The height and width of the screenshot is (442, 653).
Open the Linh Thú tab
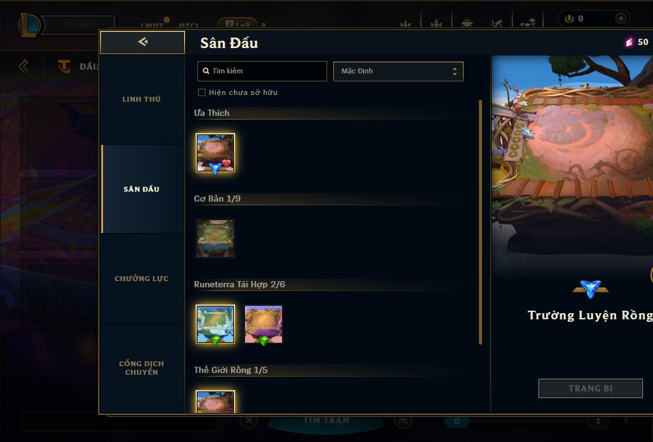(x=141, y=99)
